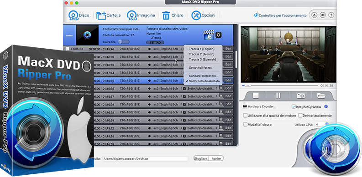The height and width of the screenshot is (177, 362).
Task: Enable Modalita' sicura checkbox
Action: click(245, 124)
